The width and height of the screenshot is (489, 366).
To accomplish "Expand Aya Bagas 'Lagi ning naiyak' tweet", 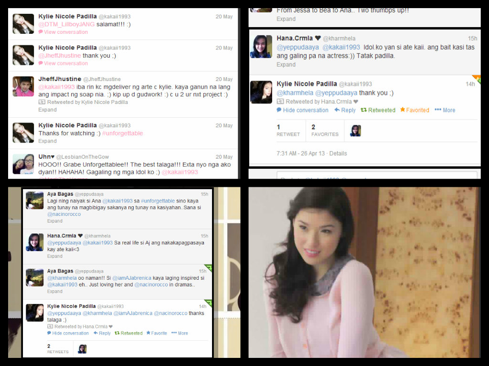I will [55, 221].
